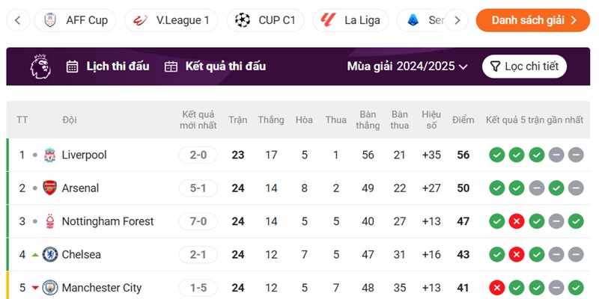
Task: Open the Lọc chi tiết filter
Action: click(x=524, y=67)
